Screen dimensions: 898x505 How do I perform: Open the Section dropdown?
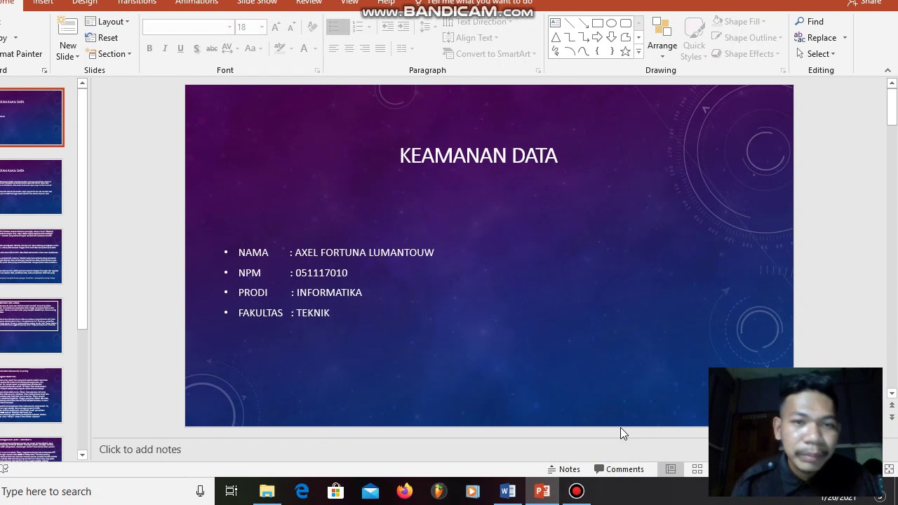click(109, 54)
